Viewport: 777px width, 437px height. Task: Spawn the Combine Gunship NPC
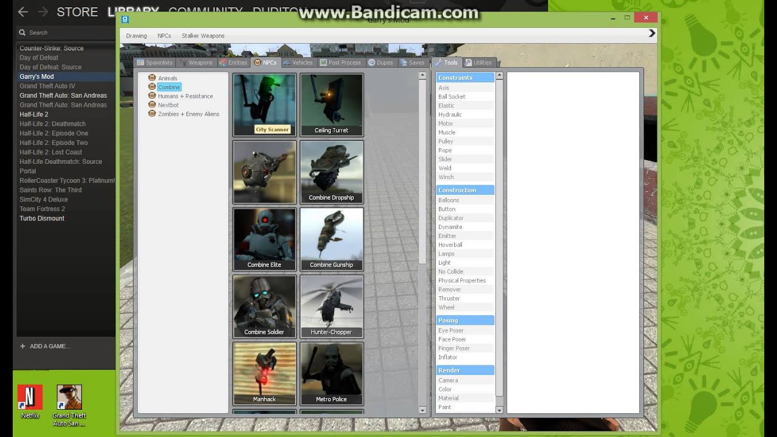coord(331,240)
